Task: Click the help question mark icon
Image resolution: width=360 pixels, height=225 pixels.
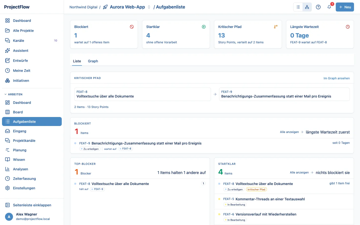Action: pyautogui.click(x=318, y=7)
